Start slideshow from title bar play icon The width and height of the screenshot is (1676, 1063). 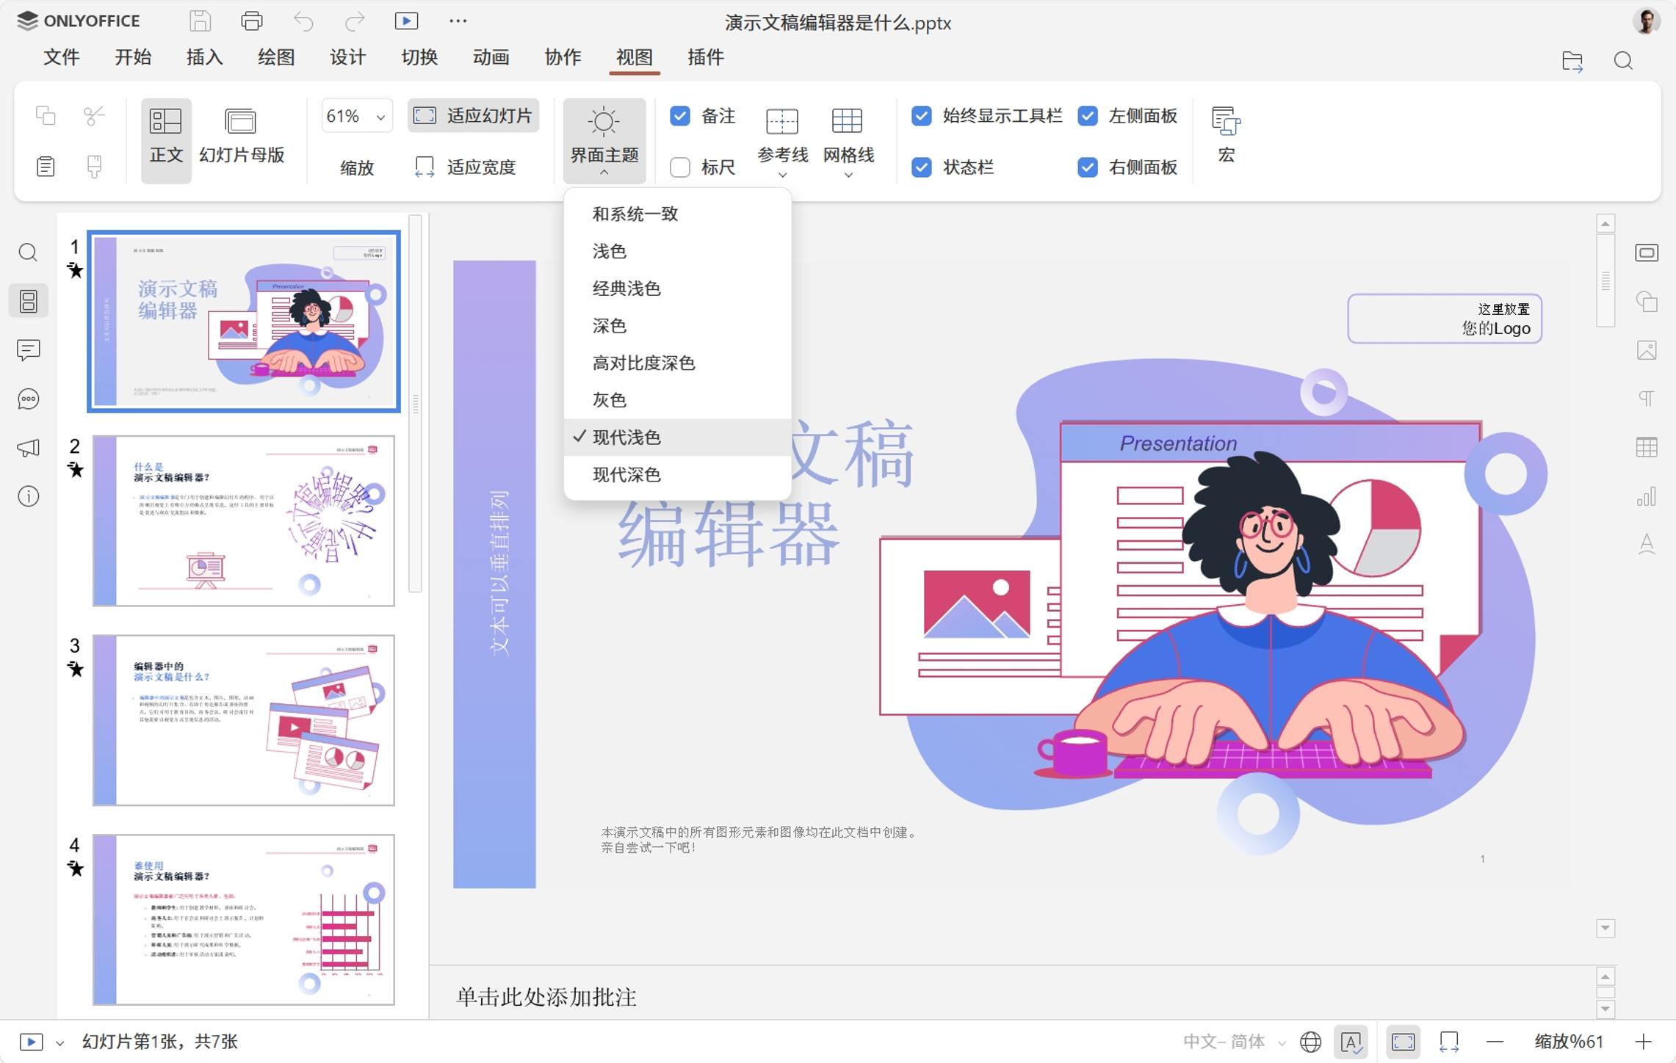[x=406, y=21]
